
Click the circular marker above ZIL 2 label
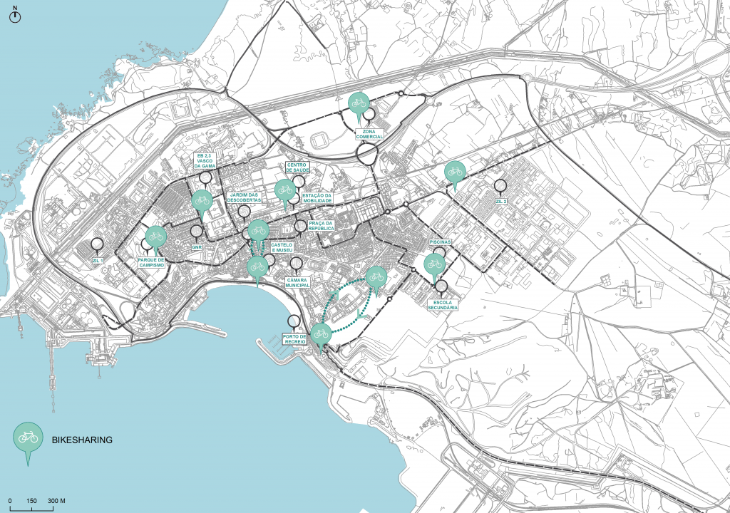tap(500, 186)
